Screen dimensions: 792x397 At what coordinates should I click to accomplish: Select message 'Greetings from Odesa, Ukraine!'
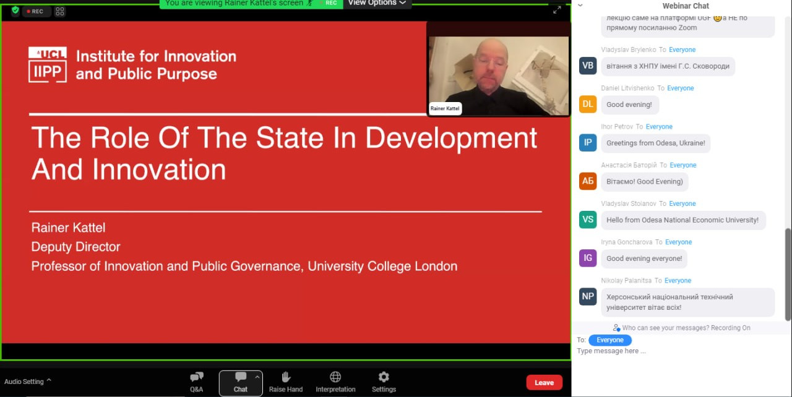coord(656,143)
